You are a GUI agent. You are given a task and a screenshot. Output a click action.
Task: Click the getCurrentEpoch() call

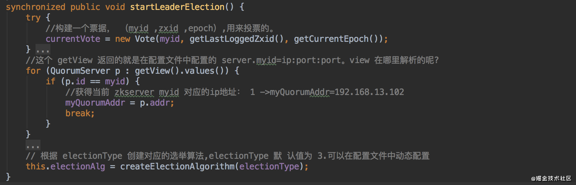point(338,39)
